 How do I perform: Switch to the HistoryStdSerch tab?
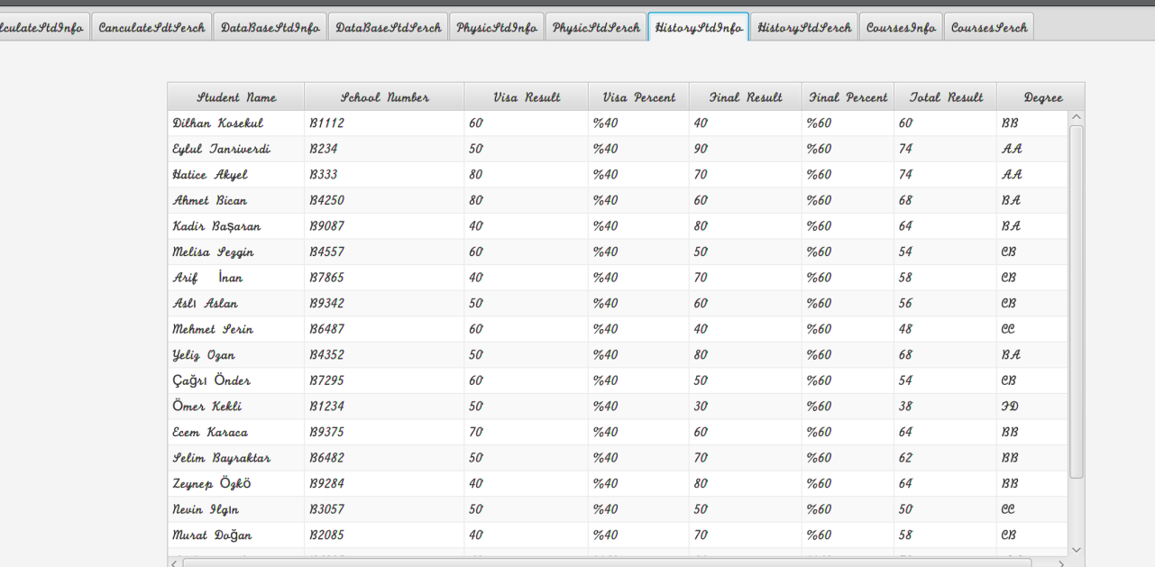(804, 27)
